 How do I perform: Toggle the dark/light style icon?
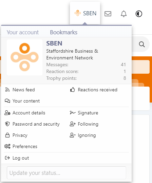(x=139, y=14)
